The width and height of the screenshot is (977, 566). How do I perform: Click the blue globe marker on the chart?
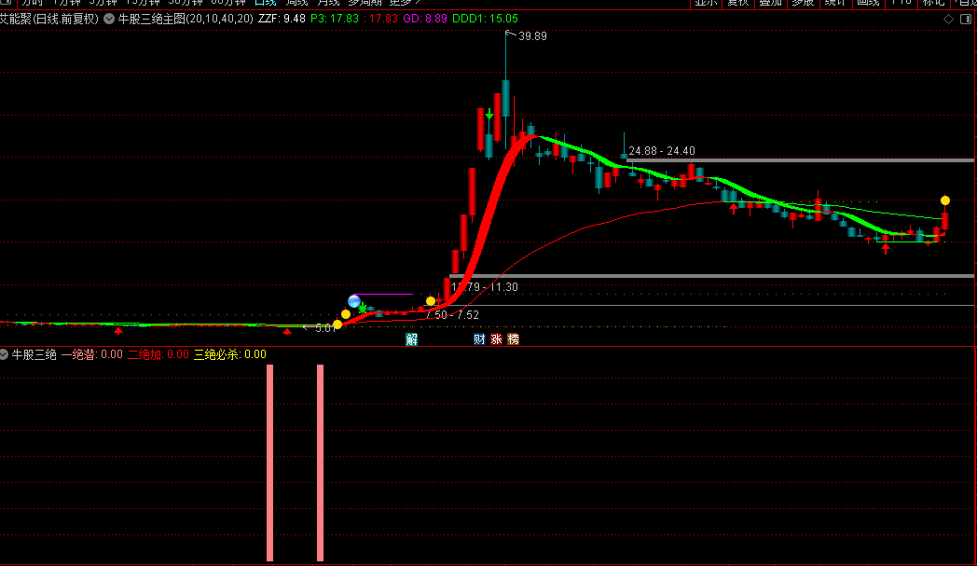tap(354, 302)
